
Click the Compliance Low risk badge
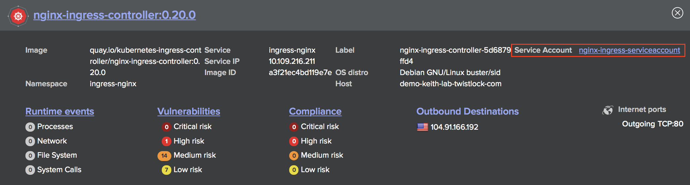click(294, 170)
